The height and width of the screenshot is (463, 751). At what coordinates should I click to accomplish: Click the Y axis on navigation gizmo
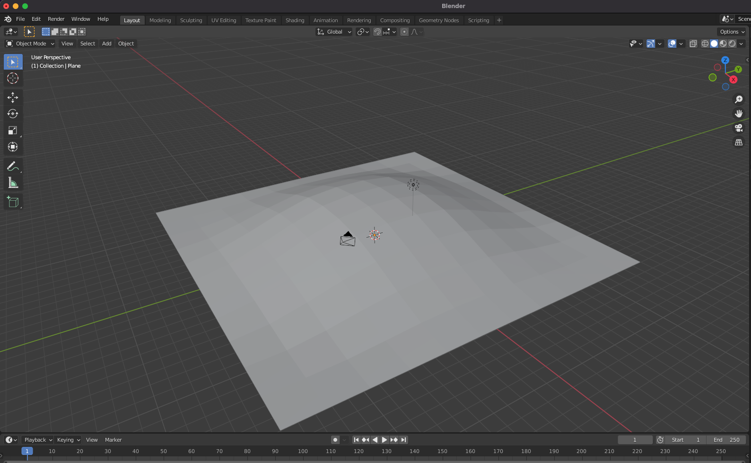coord(738,69)
